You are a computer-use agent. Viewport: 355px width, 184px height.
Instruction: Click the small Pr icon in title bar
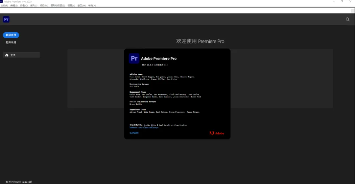1,1
